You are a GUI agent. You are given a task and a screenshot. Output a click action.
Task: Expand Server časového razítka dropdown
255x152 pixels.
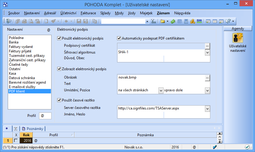207,109
